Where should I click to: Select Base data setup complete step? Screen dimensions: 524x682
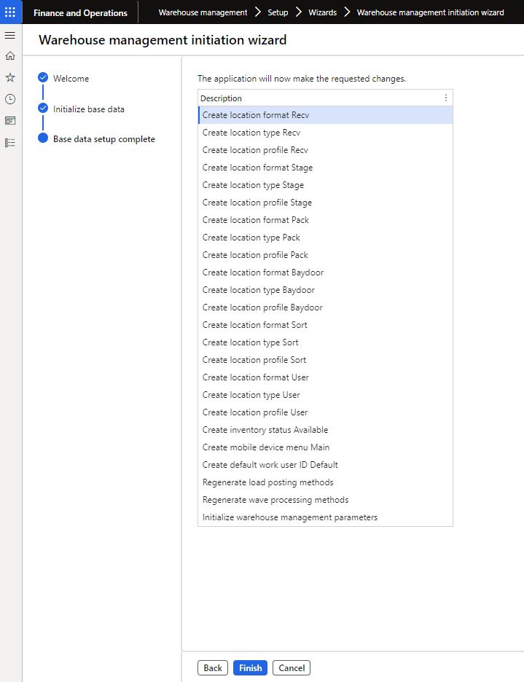(103, 139)
